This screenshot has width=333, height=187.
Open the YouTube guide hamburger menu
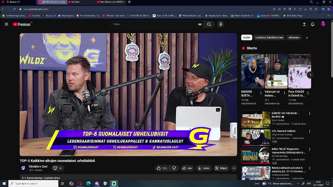(x=6, y=24)
